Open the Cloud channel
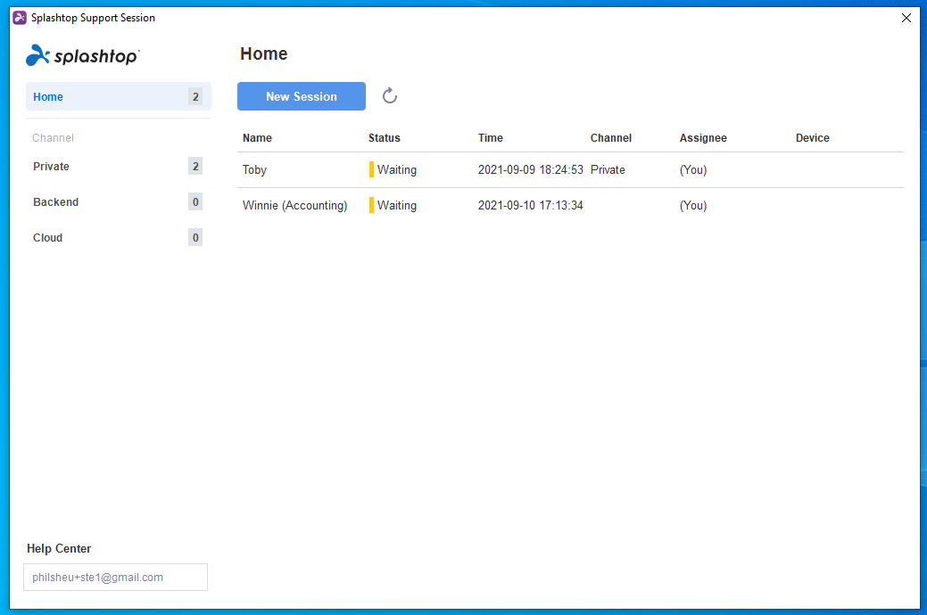927x615 pixels. pyautogui.click(x=119, y=237)
